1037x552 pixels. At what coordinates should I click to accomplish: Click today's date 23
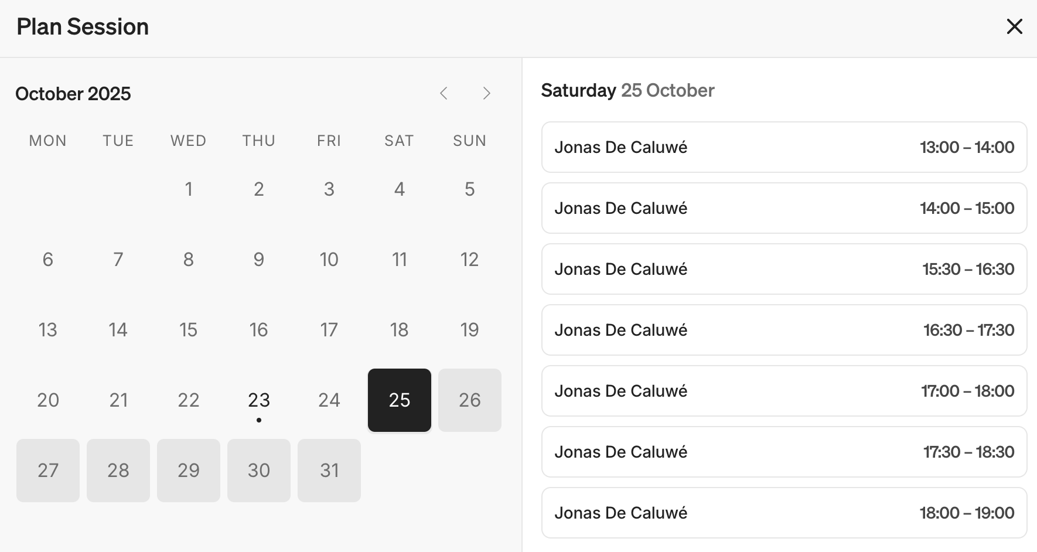point(259,400)
